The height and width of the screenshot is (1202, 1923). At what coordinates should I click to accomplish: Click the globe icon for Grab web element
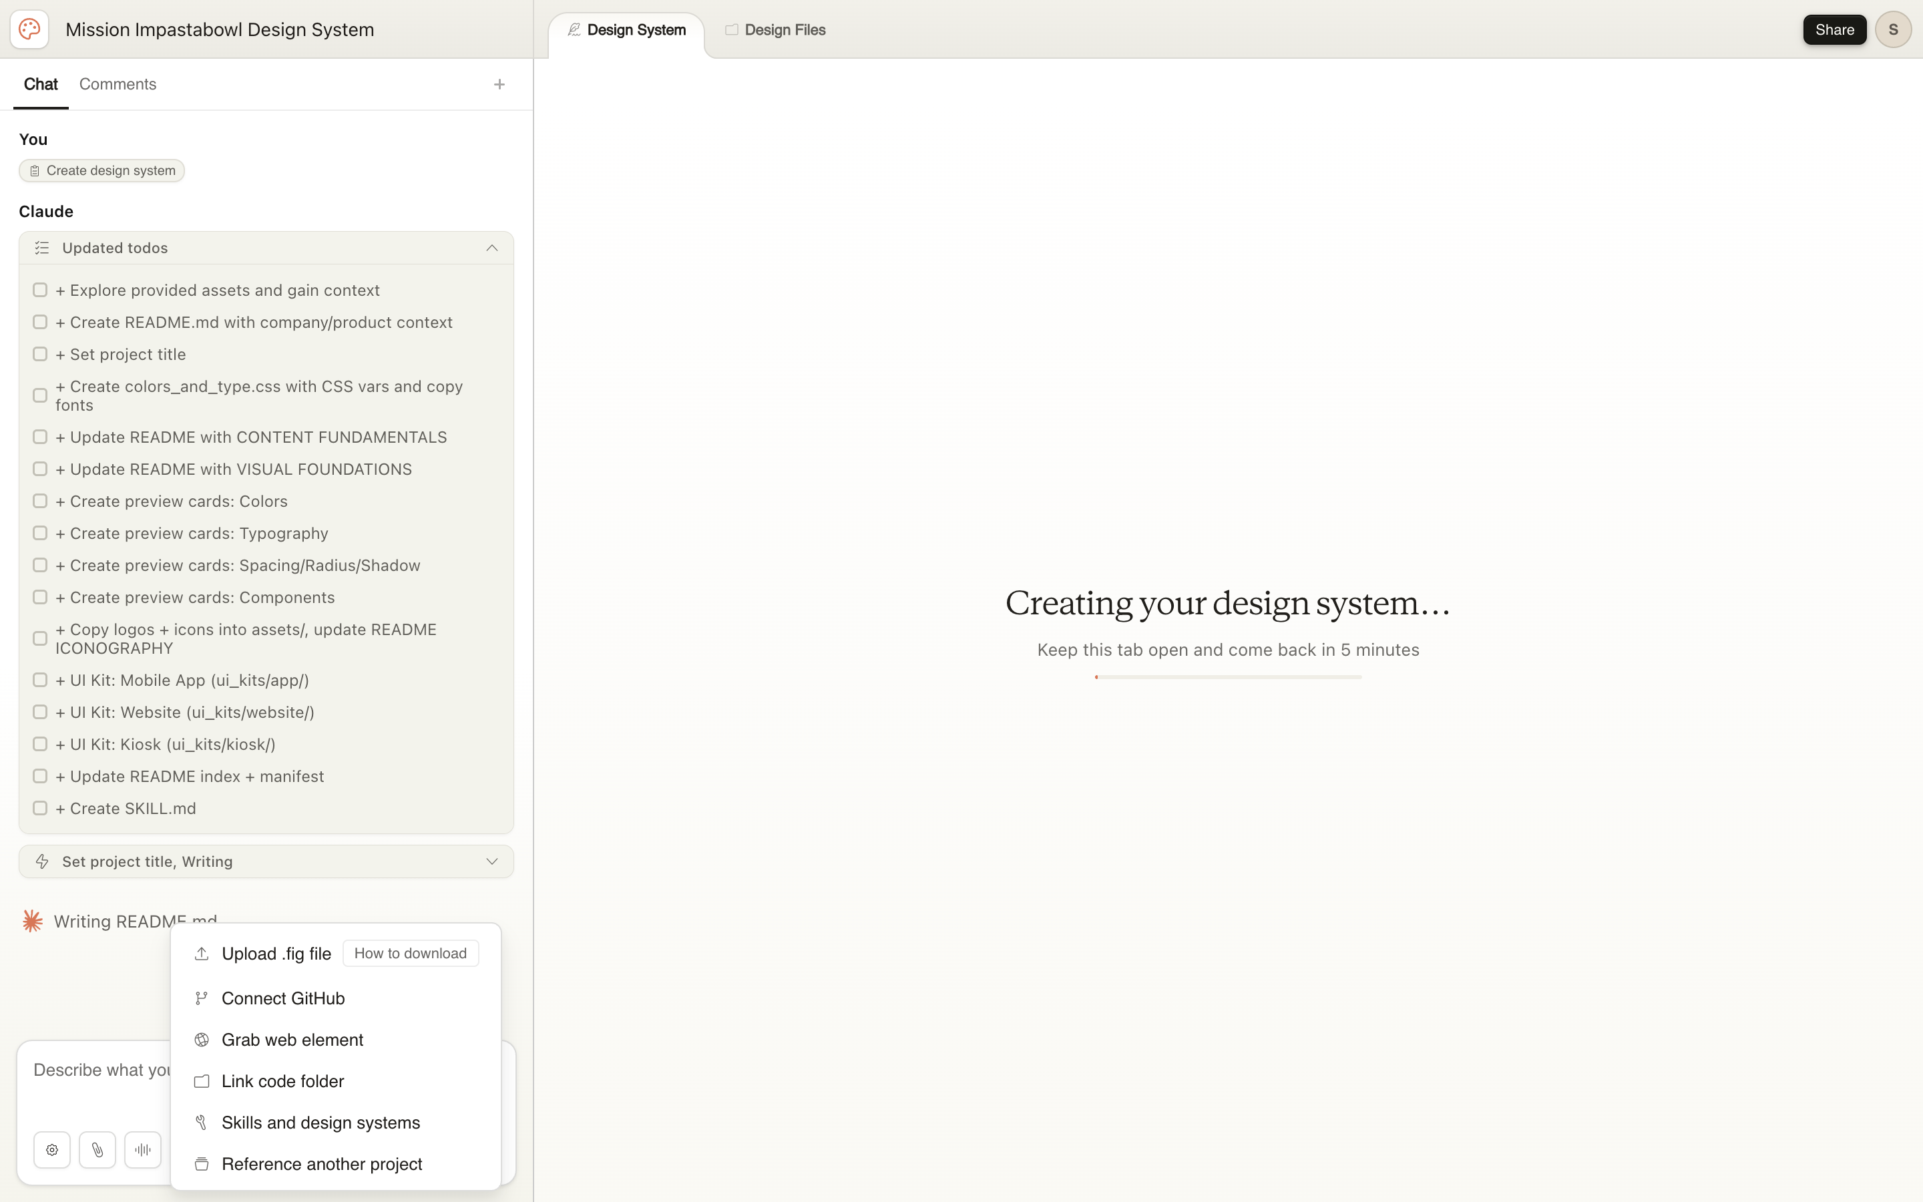tap(202, 1040)
